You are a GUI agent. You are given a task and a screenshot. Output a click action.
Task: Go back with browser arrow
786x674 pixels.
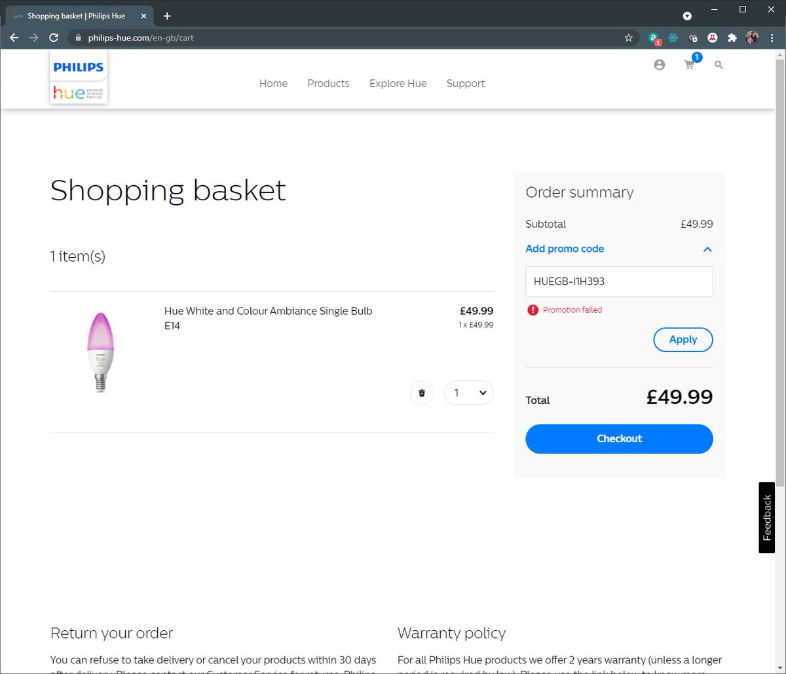tap(14, 38)
